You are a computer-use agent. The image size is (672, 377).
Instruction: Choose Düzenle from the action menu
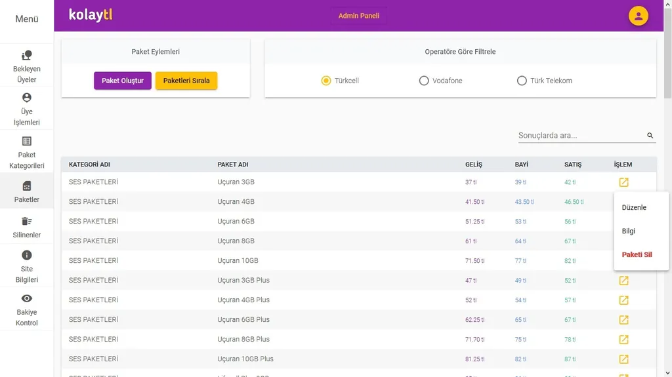634,208
